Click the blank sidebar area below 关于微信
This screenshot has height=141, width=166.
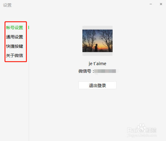(14, 99)
